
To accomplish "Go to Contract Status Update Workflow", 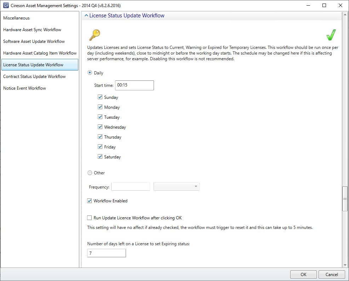I will (34, 77).
